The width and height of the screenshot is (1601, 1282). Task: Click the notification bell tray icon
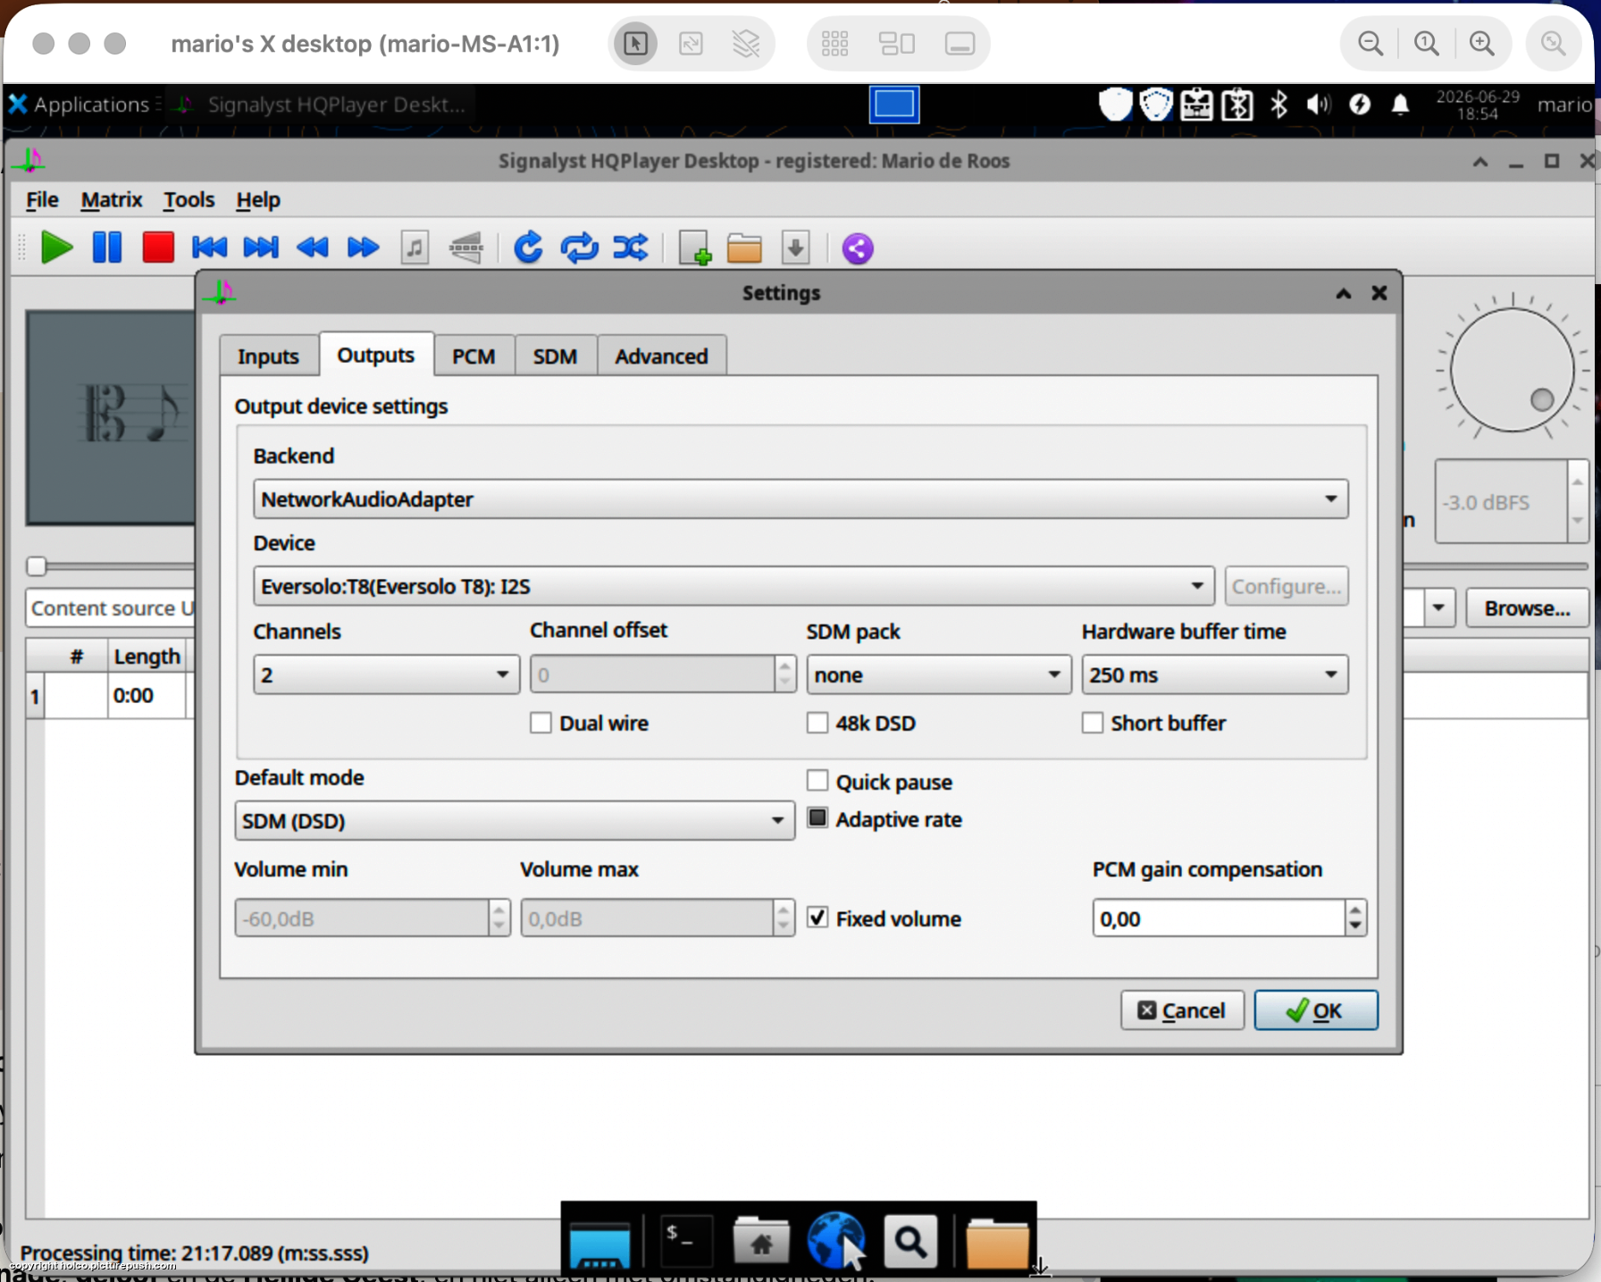(1401, 105)
